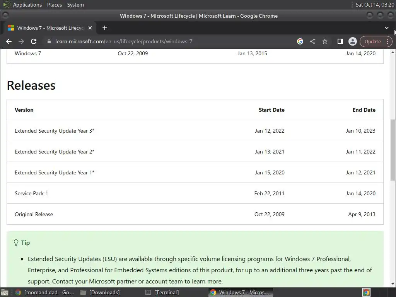
Task: Click the Releases heading
Action: tap(31, 85)
